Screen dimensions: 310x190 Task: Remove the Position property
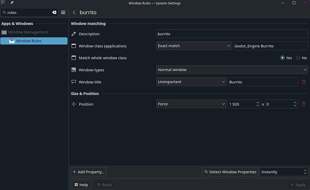(304, 104)
